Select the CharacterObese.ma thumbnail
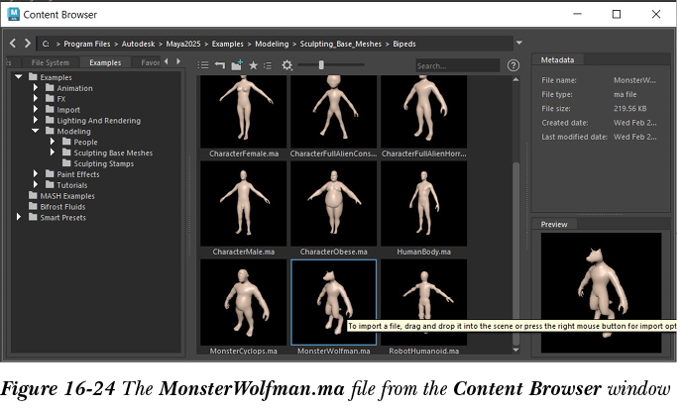This screenshot has width=685, height=409. click(x=333, y=203)
